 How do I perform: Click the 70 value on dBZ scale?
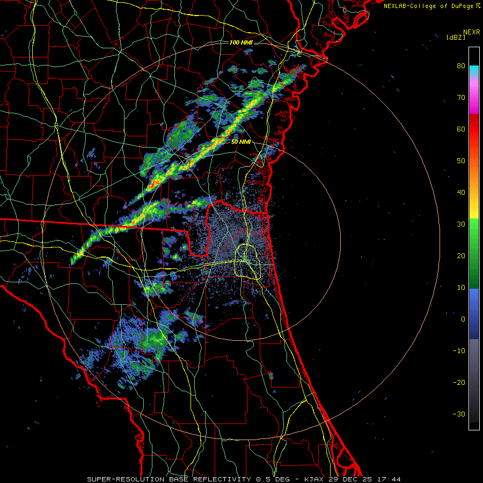point(461,97)
